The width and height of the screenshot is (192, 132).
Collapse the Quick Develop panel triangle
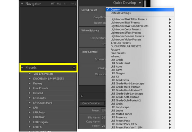(140, 3)
